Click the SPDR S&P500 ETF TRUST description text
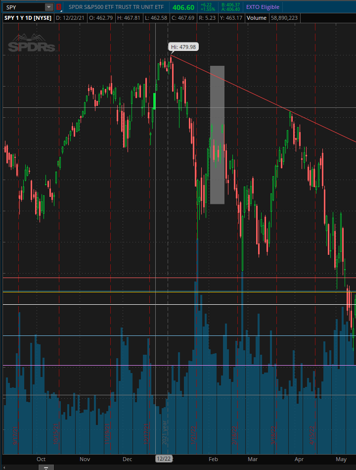356x470 pixels. click(x=116, y=7)
